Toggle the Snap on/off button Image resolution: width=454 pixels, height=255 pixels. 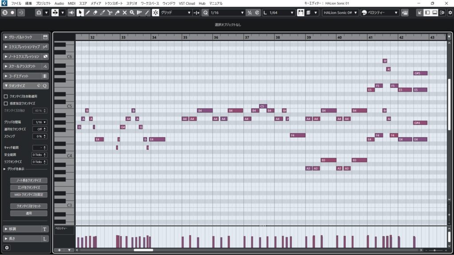(x=156, y=13)
